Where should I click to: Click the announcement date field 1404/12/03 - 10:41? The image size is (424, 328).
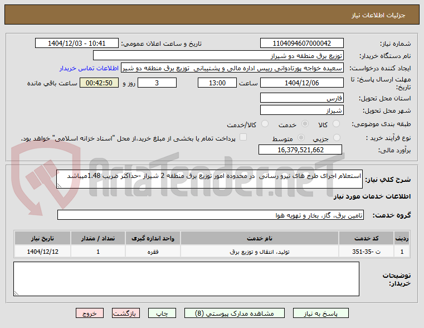point(77,44)
